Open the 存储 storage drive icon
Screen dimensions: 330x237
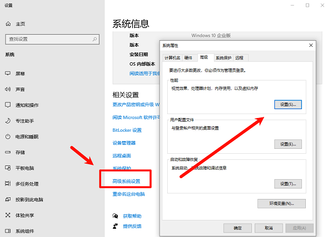pos(8,152)
